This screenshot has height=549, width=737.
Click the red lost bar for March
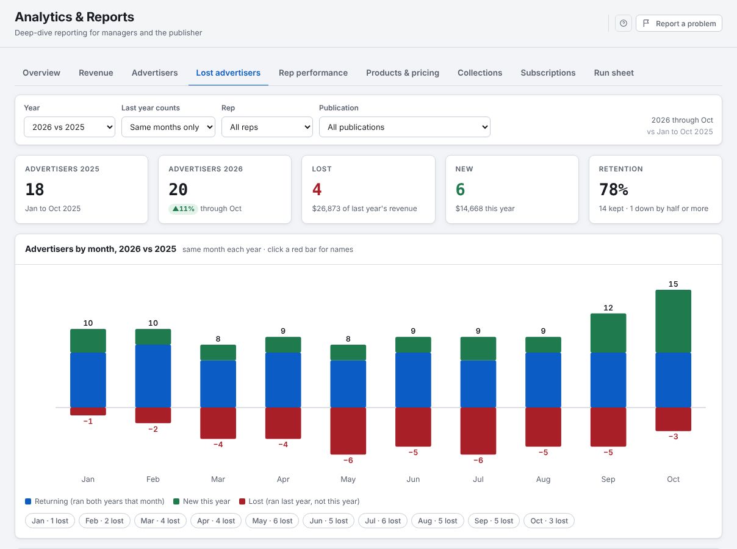pyautogui.click(x=218, y=423)
